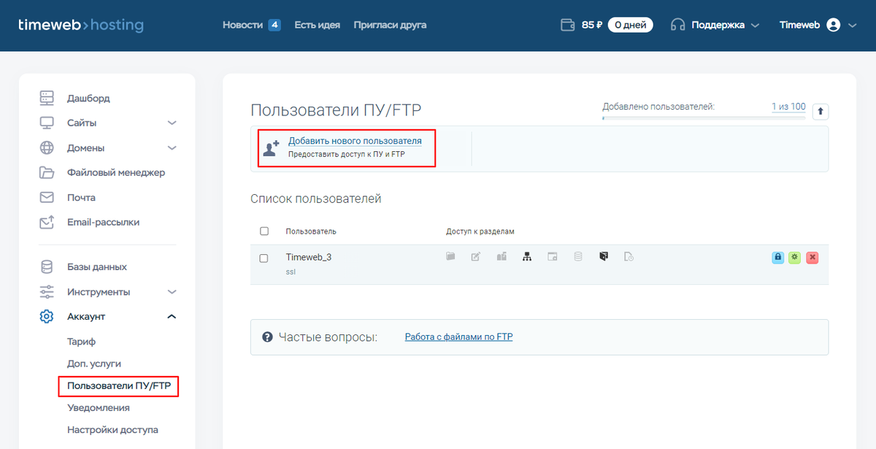Open the Инструменты sliders icon
The height and width of the screenshot is (449, 876).
coord(46,291)
